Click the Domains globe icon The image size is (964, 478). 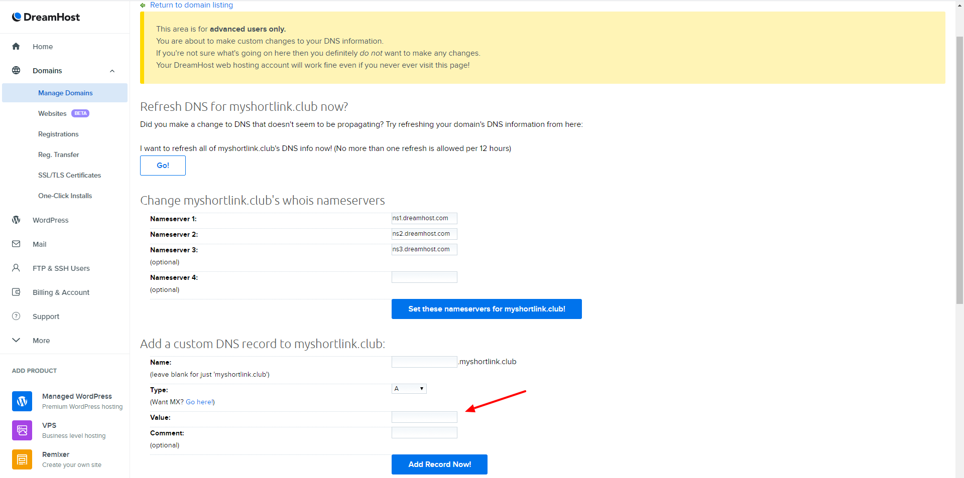pyautogui.click(x=16, y=70)
